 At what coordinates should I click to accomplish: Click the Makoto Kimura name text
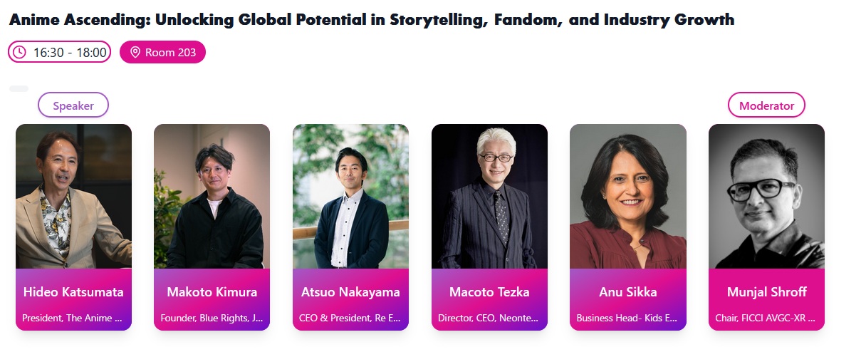212,292
